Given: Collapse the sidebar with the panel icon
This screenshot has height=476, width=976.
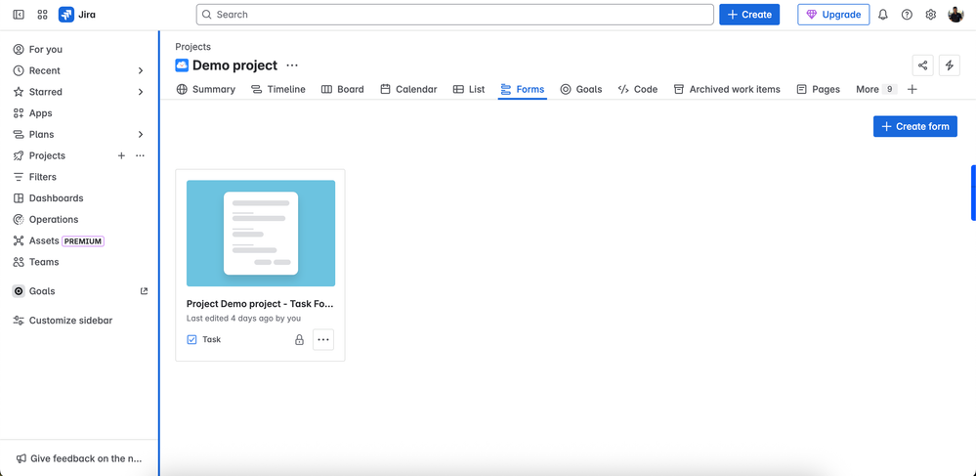Looking at the screenshot, I should [19, 15].
